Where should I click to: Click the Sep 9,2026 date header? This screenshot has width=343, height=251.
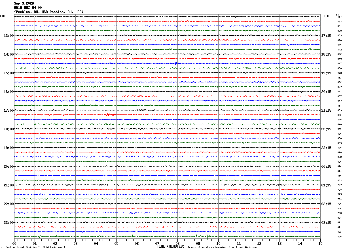(x=24, y=3)
